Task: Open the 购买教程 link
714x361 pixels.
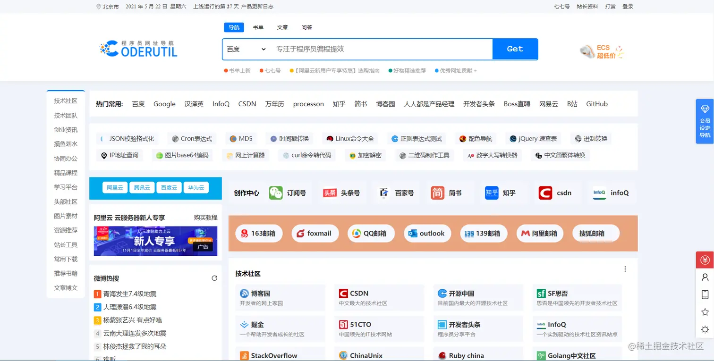Action: [206, 218]
